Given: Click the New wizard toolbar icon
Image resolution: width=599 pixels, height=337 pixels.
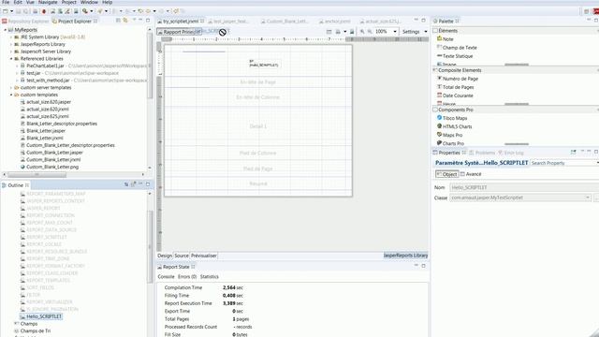Looking at the screenshot, I should pos(6,11).
